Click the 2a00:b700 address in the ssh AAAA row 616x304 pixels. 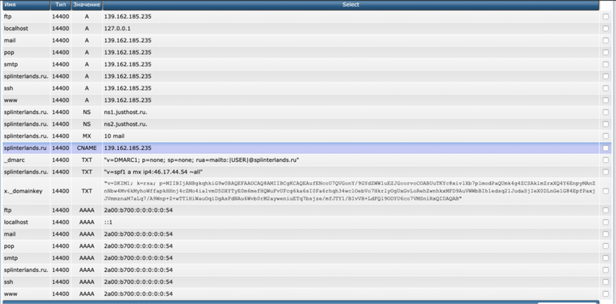[138, 282]
